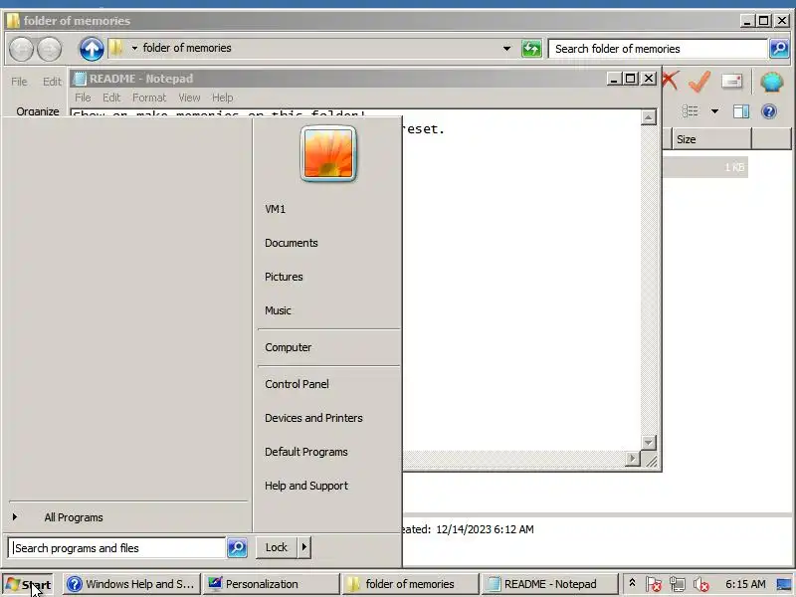The image size is (796, 597).
Task: Show hidden tray icons chevron
Action: point(632,583)
